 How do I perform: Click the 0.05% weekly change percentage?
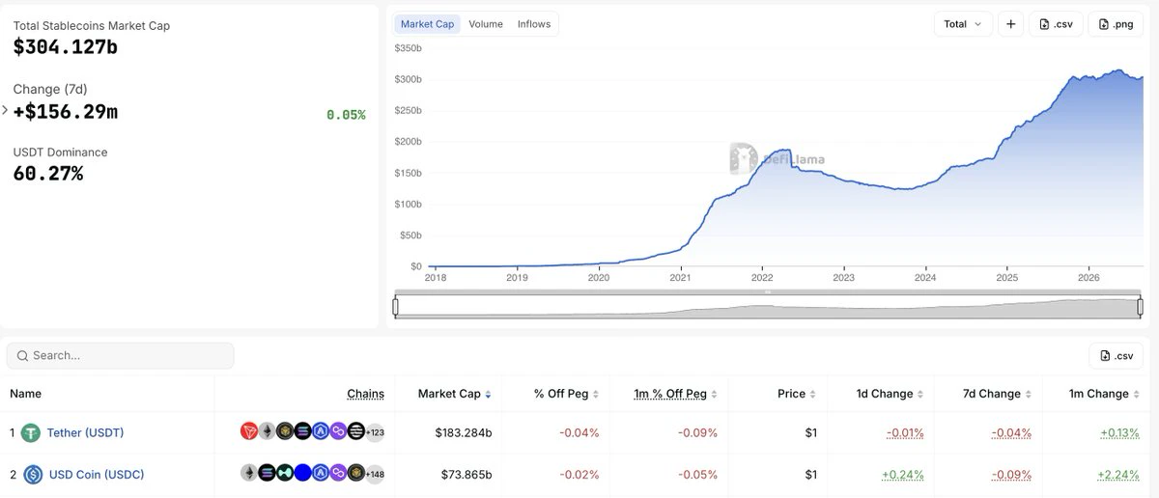pos(346,115)
